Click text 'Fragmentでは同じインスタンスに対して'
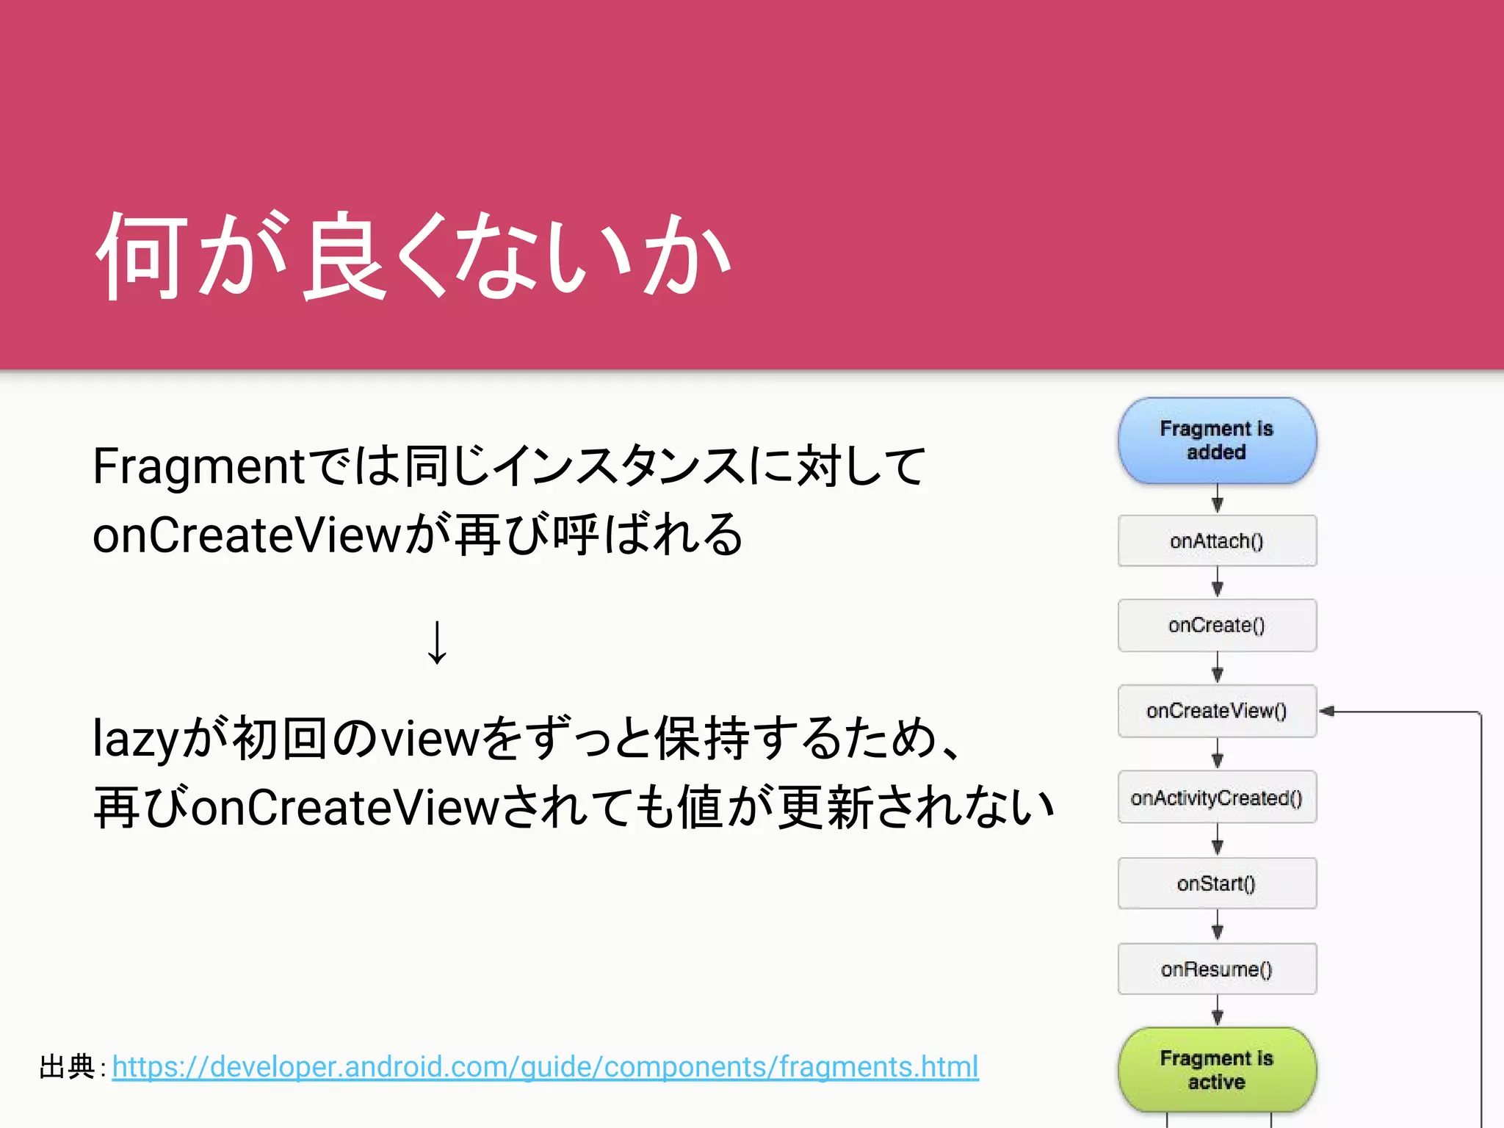 tap(509, 466)
